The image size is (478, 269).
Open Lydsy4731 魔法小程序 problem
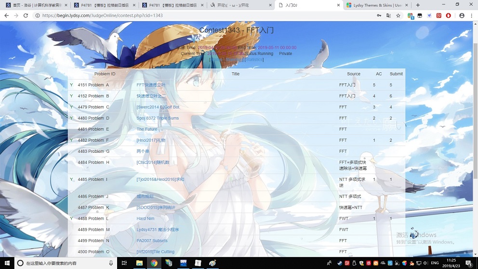tap(158, 229)
